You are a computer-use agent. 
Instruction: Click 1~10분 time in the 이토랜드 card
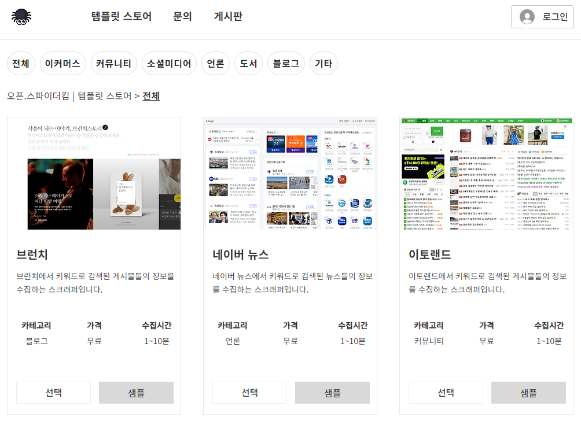[549, 341]
